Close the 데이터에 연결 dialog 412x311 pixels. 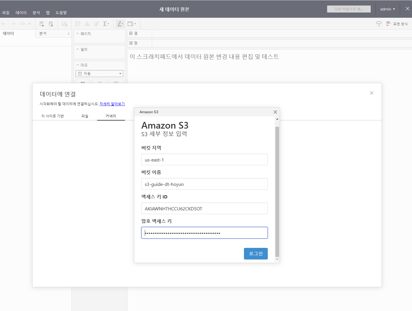[372, 93]
